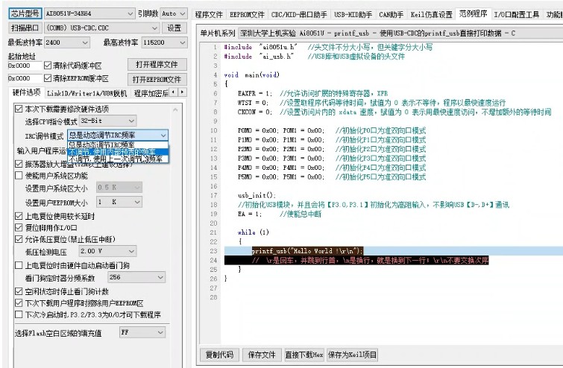Click the example program title field
This screenshot has height=368, width=563.
400,33
